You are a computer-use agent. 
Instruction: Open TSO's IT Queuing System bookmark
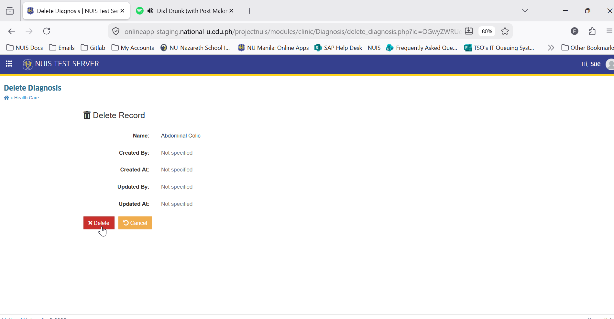[x=499, y=48]
